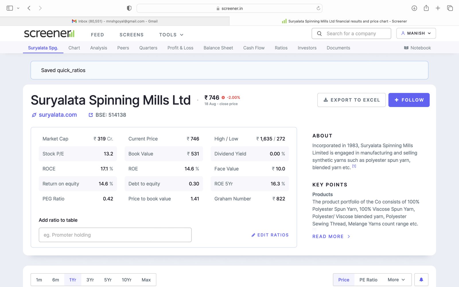
Task: Click the Add ratio to table field
Action: click(x=115, y=235)
